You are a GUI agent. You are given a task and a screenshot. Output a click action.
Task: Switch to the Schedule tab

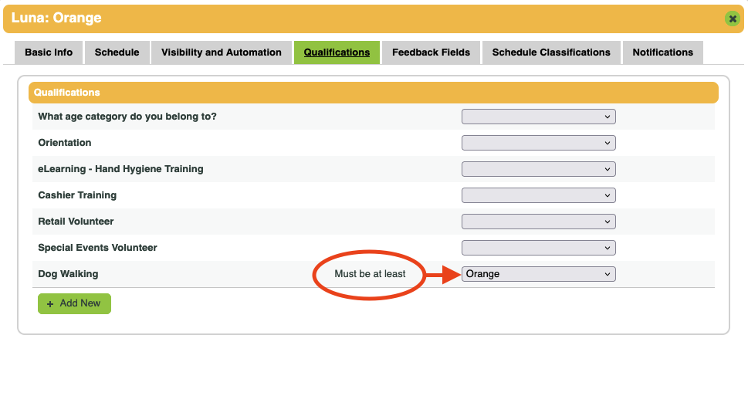117,52
